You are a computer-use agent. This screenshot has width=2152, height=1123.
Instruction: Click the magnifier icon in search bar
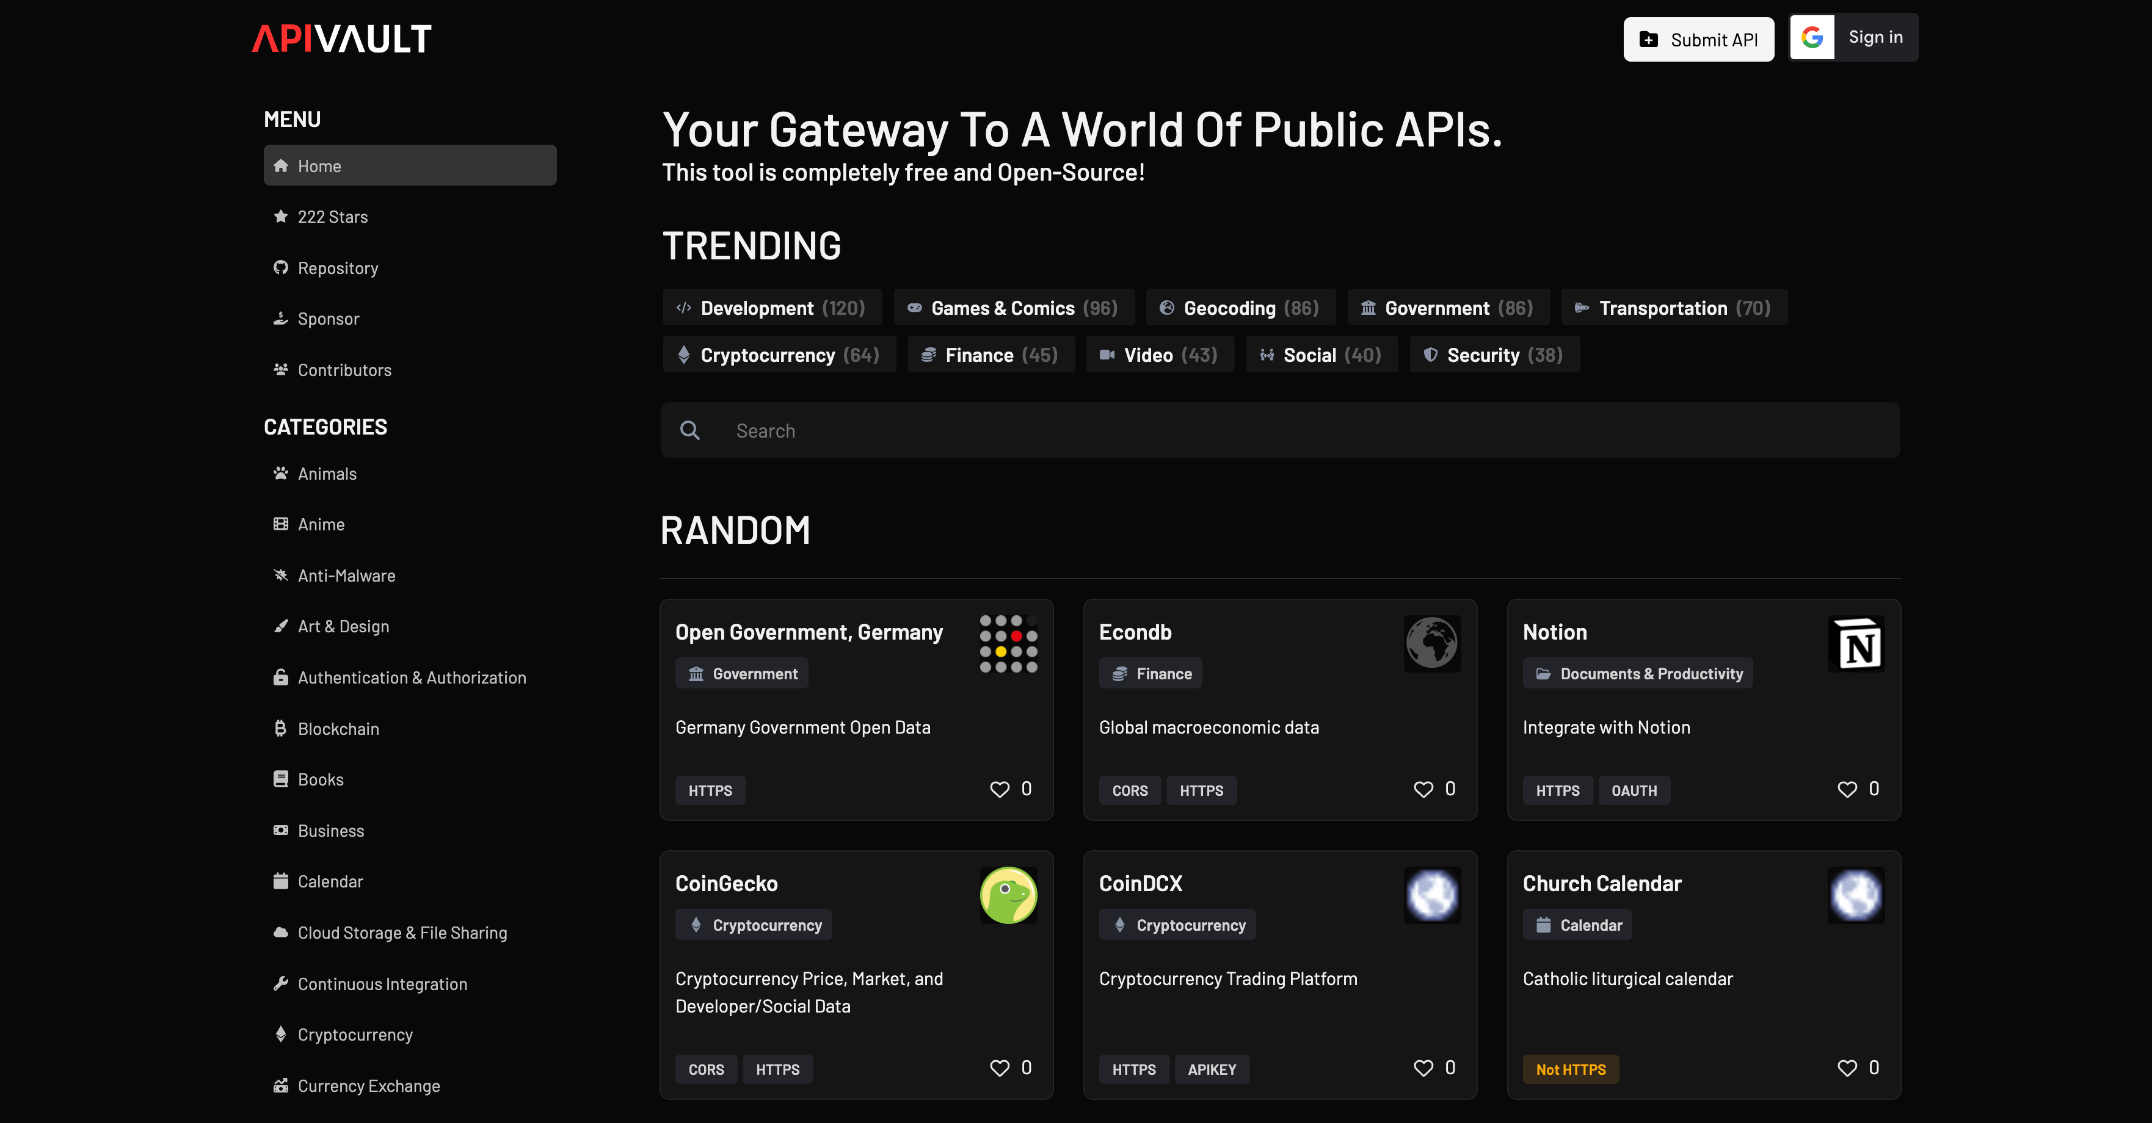tap(690, 430)
